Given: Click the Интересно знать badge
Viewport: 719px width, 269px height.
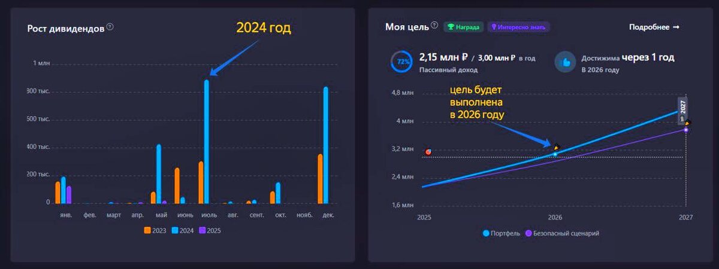Looking at the screenshot, I should point(518,27).
